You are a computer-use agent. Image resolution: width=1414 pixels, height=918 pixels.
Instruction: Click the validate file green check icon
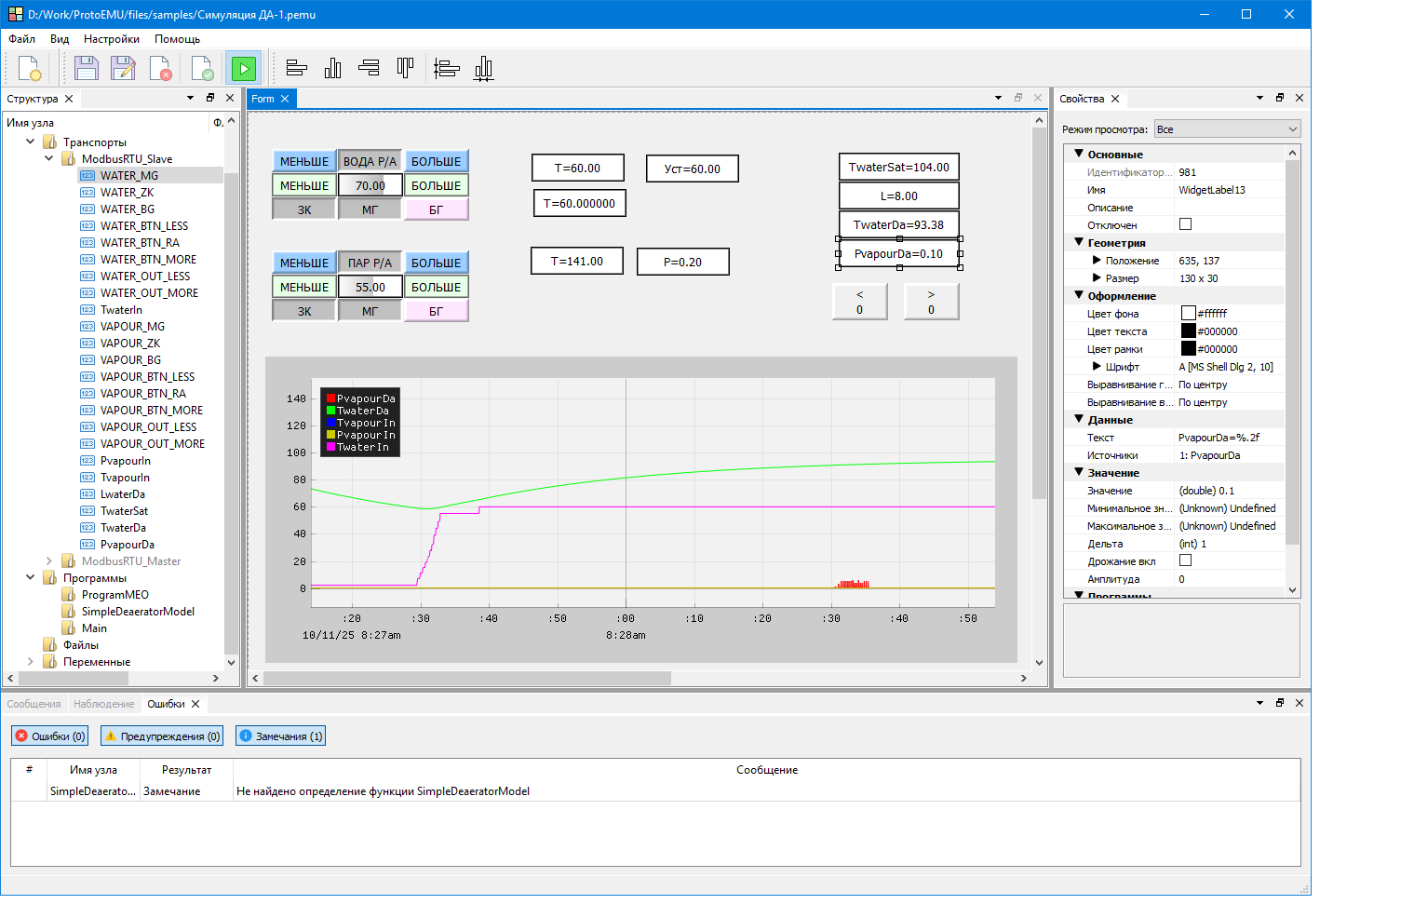(x=202, y=69)
